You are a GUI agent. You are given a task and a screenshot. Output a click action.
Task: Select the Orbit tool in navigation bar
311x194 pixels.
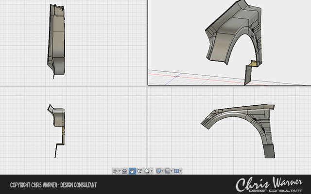point(115,171)
